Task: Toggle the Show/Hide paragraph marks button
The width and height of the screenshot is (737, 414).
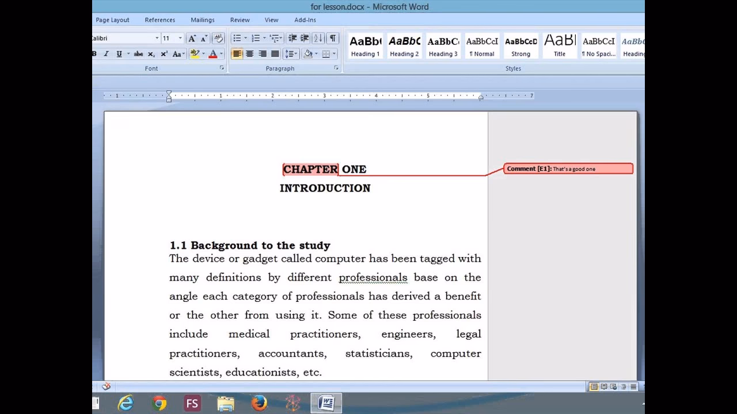Action: 332,38
